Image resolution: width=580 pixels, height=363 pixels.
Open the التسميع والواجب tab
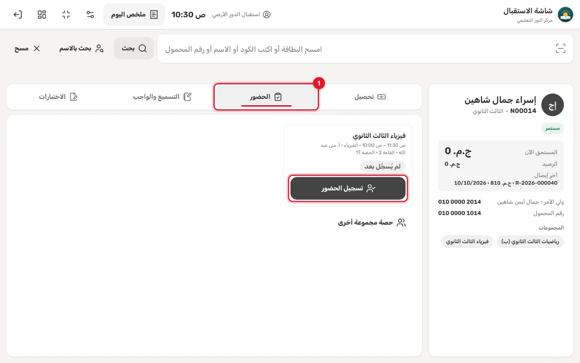pos(162,97)
